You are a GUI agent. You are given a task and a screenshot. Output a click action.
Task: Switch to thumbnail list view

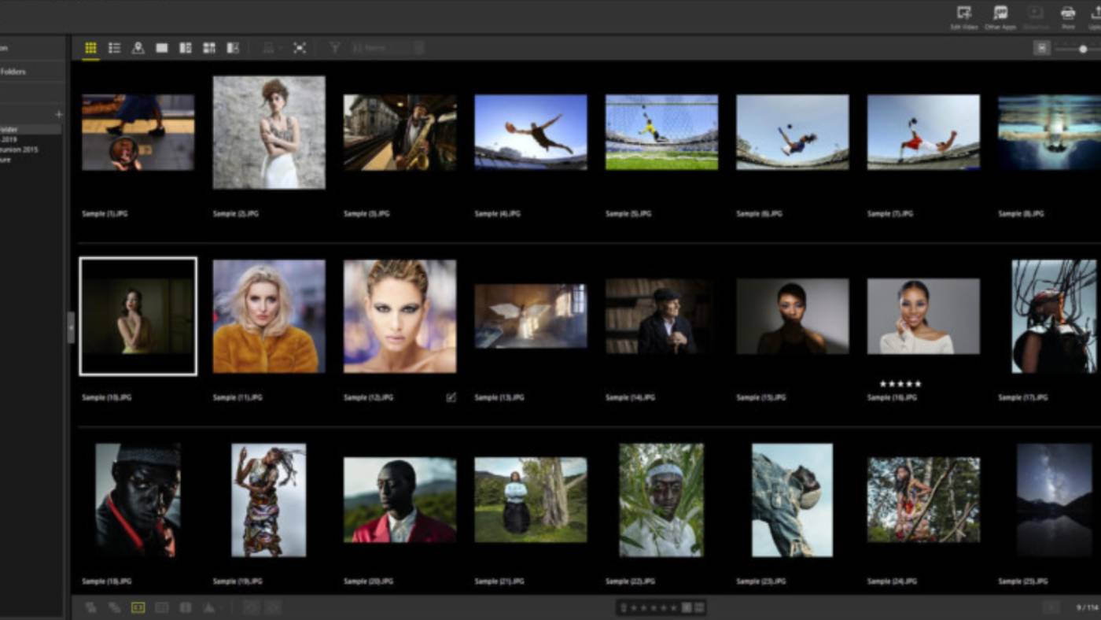114,48
